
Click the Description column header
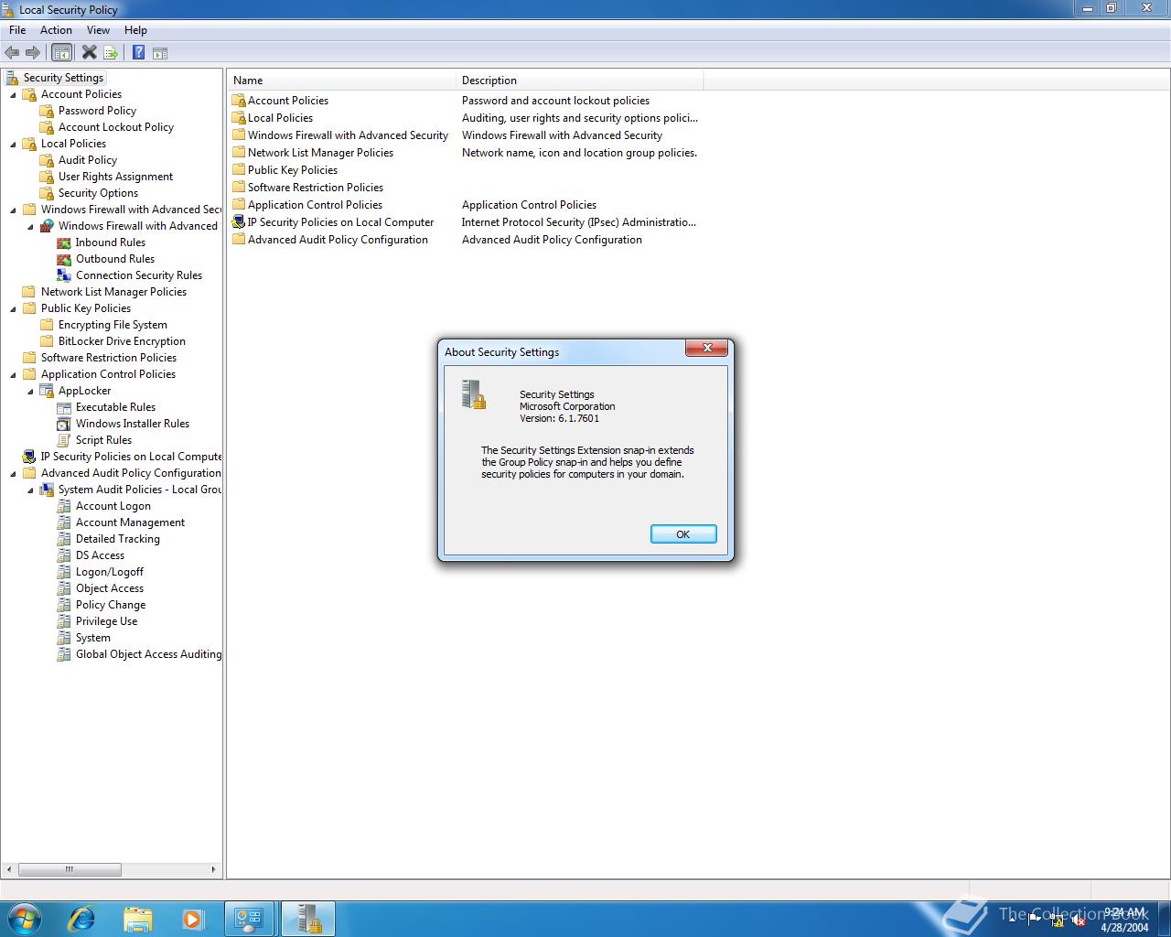pos(580,81)
